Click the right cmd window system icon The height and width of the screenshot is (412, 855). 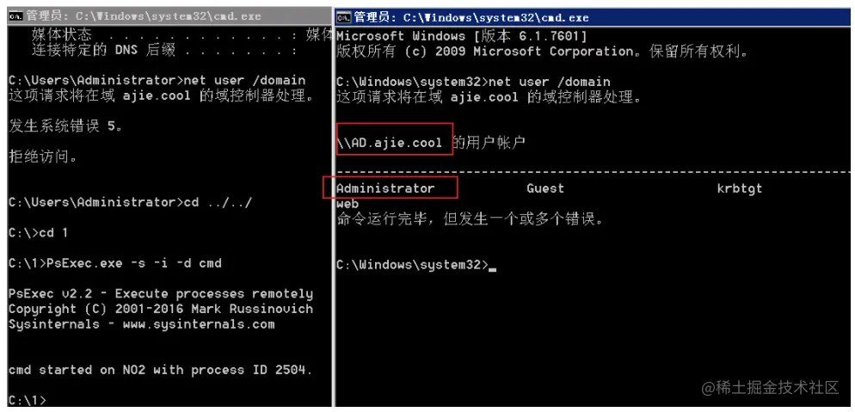pos(343,17)
